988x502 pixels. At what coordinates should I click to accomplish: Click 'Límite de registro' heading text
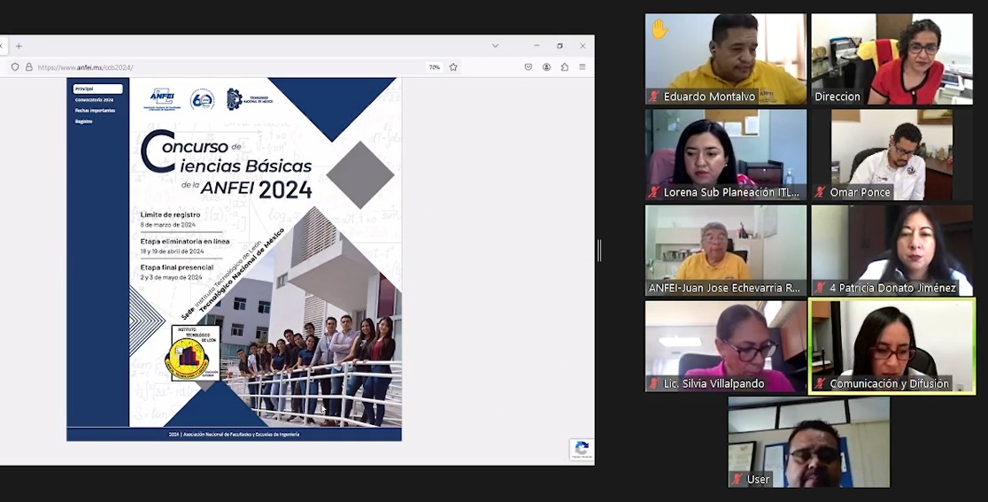pyautogui.click(x=170, y=215)
